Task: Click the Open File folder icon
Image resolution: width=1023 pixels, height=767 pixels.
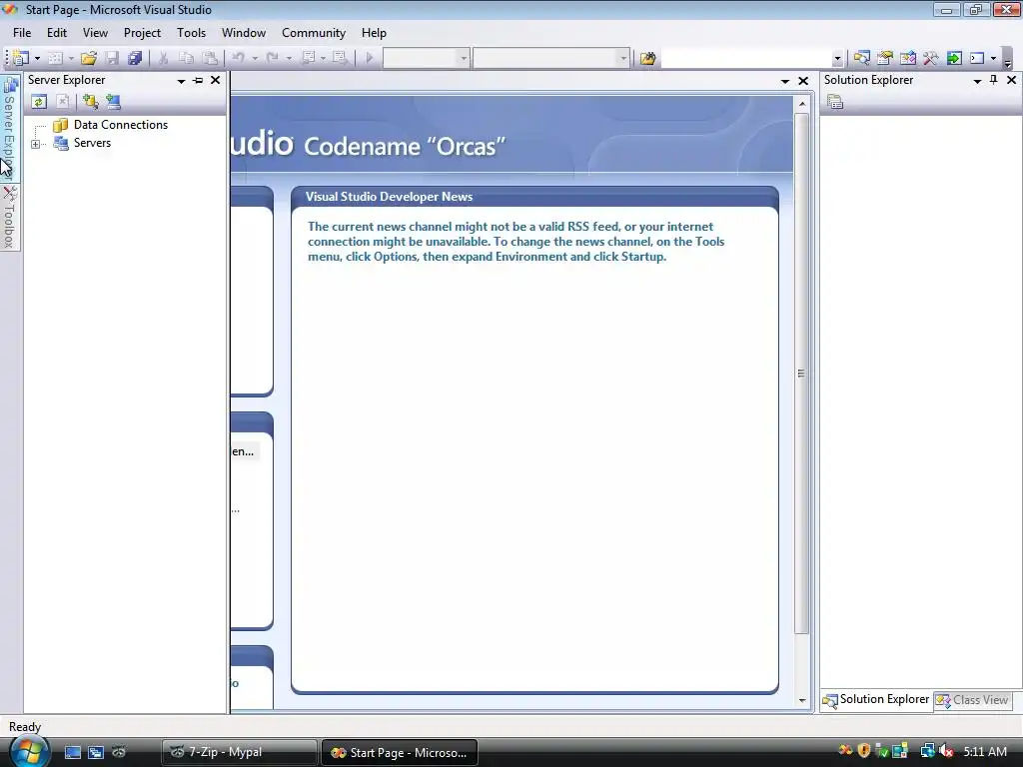Action: click(x=88, y=58)
